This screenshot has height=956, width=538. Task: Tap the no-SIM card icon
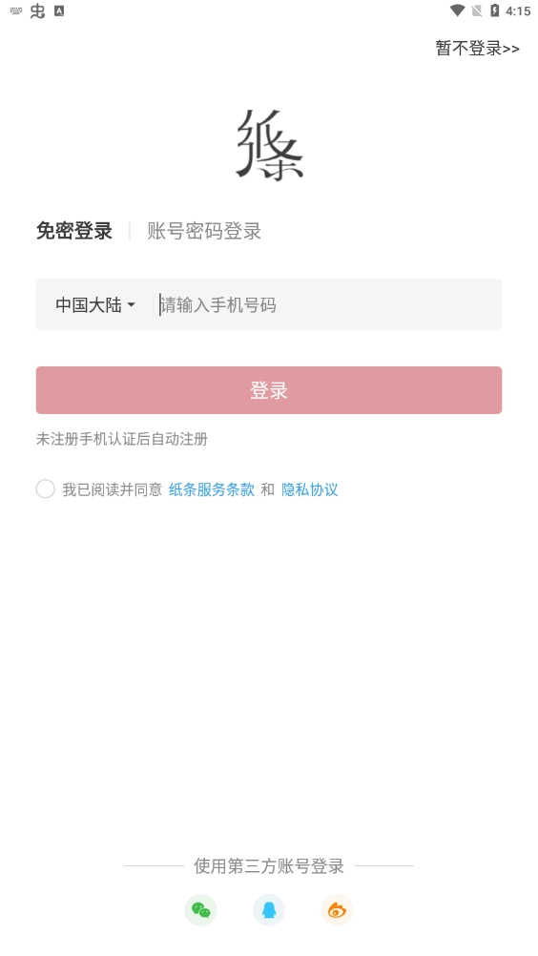click(476, 10)
